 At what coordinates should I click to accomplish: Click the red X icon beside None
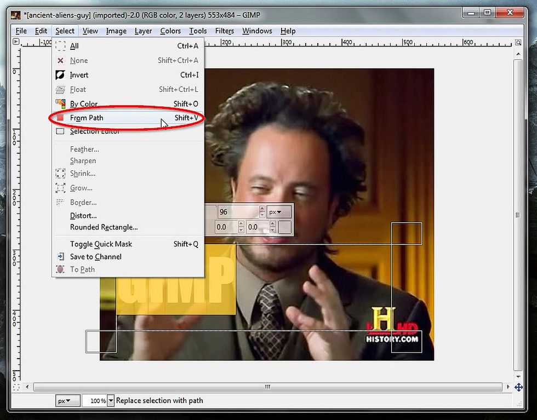pos(61,60)
